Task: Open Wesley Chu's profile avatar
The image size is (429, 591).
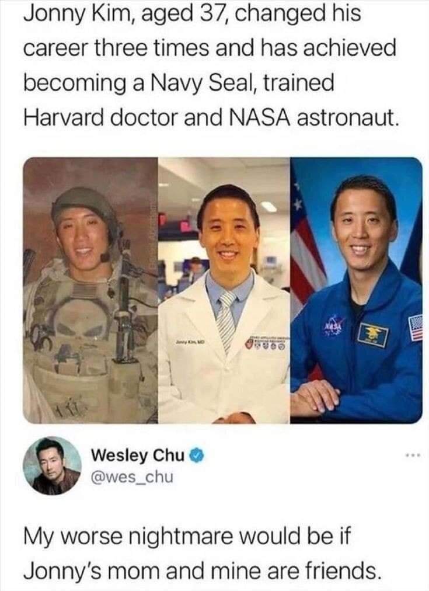Action: 53,465
